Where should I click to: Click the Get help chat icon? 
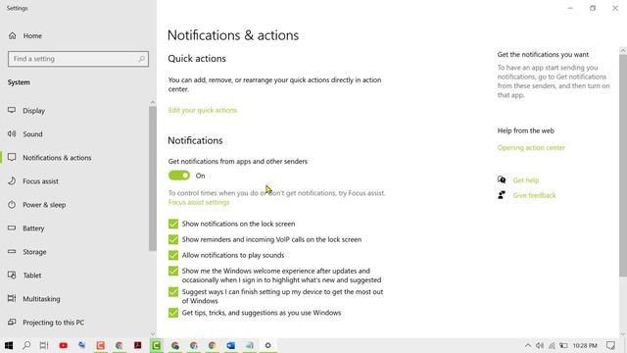pyautogui.click(x=502, y=179)
